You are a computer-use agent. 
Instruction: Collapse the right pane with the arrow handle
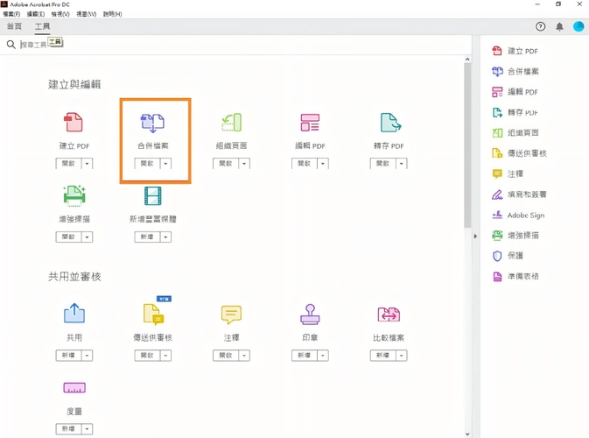[x=475, y=237]
